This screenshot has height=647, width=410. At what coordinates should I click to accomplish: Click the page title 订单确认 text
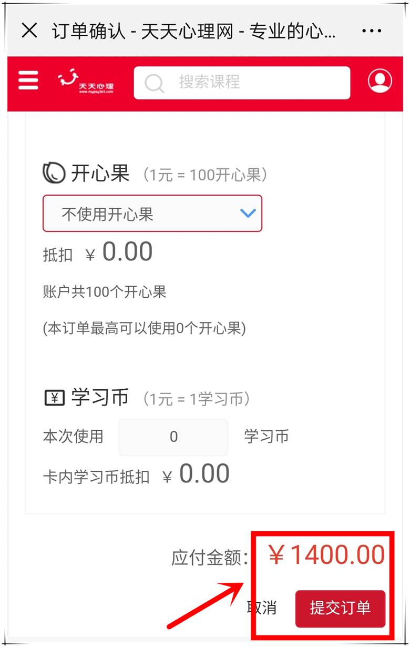[88, 31]
